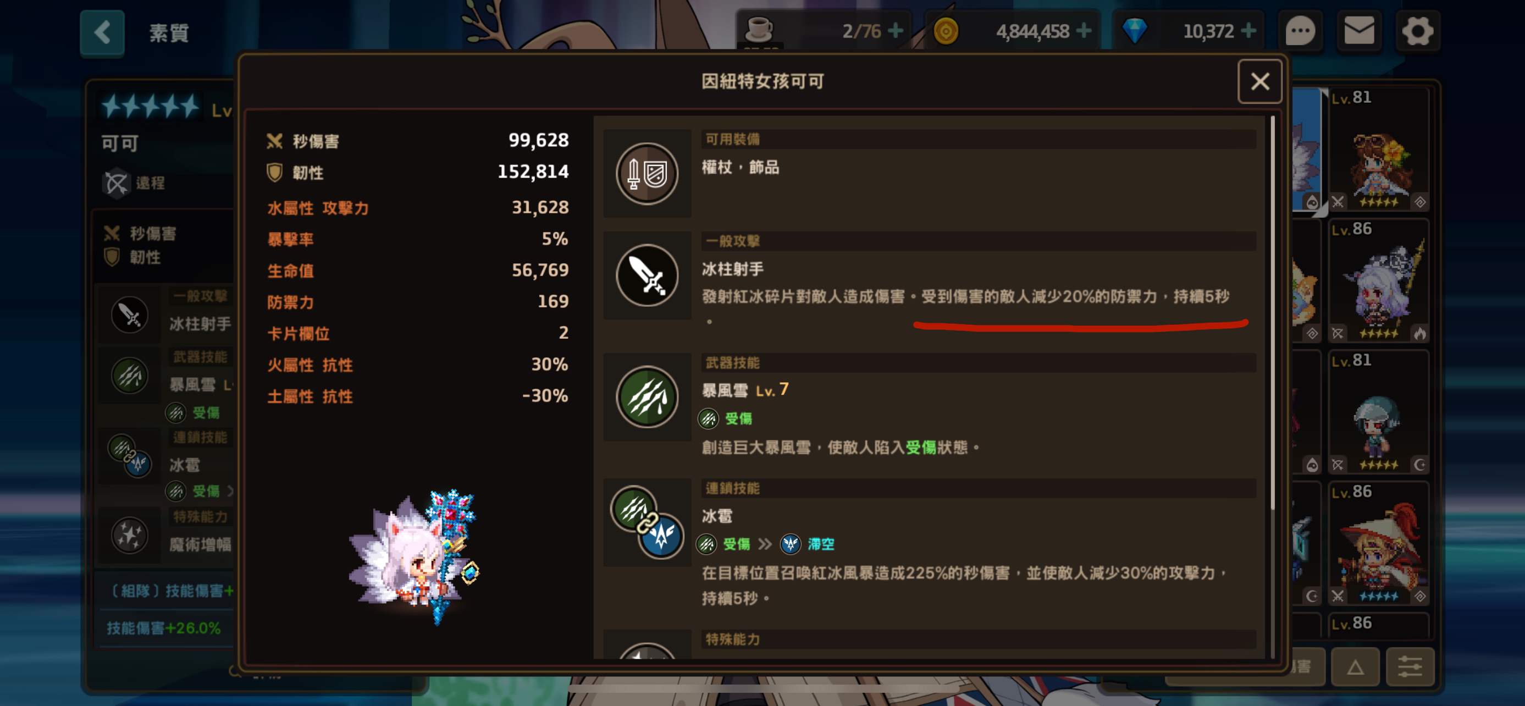
Task: Add gold coins with the plus button
Action: click(x=1084, y=30)
